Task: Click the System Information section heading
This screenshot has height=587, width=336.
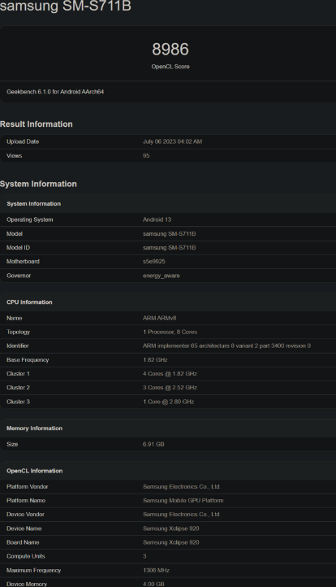Action: pyautogui.click(x=38, y=184)
